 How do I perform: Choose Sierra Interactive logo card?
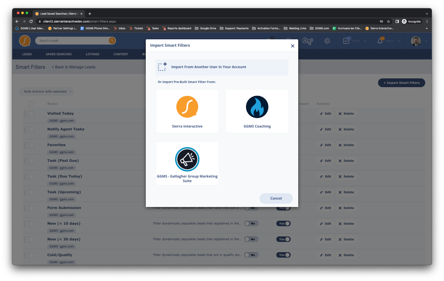click(187, 111)
